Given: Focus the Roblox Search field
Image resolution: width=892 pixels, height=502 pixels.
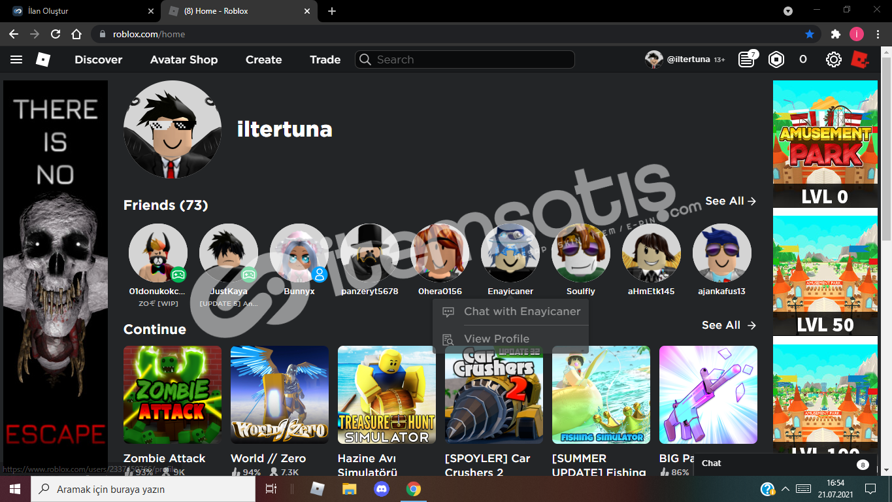Looking at the screenshot, I should pos(465,59).
